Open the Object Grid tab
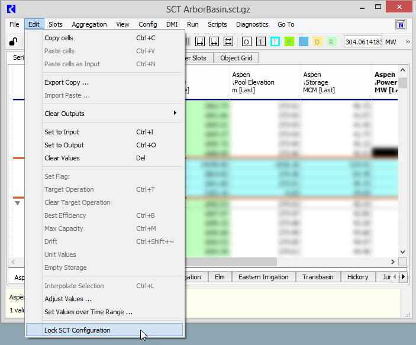The image size is (416, 345). click(x=236, y=58)
